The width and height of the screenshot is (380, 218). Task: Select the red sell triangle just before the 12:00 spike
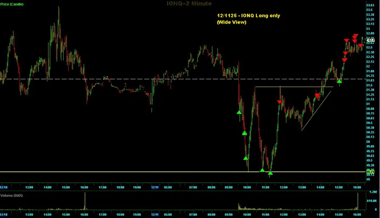279,102
